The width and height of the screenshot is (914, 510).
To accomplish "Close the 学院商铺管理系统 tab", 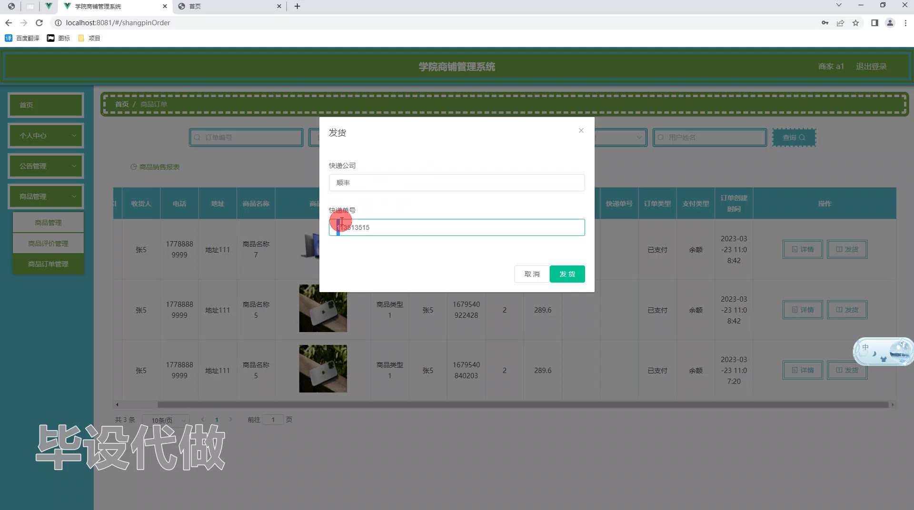I will coord(165,6).
